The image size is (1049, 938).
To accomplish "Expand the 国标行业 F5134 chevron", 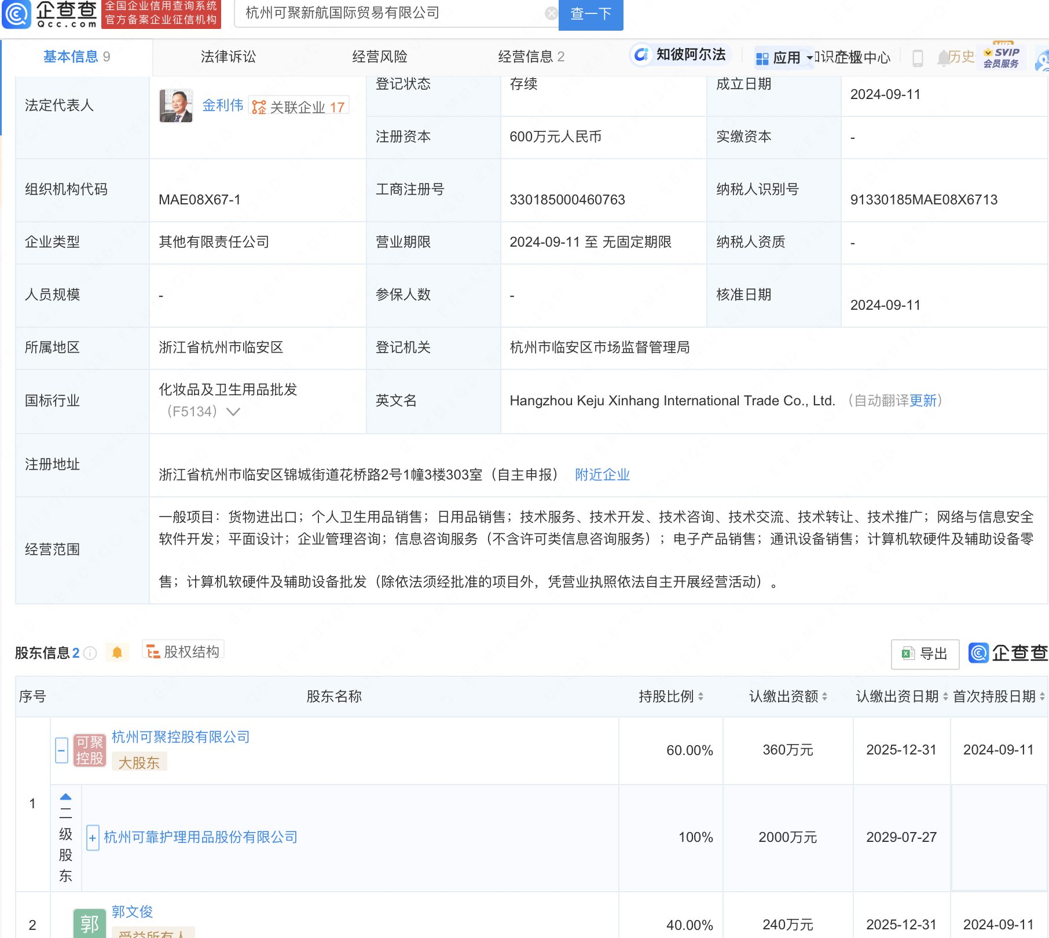I will [233, 412].
